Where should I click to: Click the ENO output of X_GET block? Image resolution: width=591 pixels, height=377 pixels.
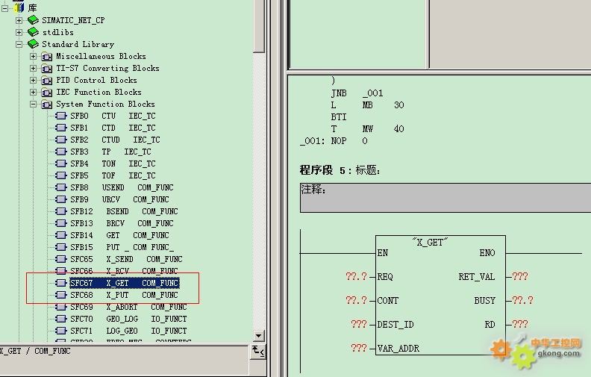pyautogui.click(x=487, y=253)
